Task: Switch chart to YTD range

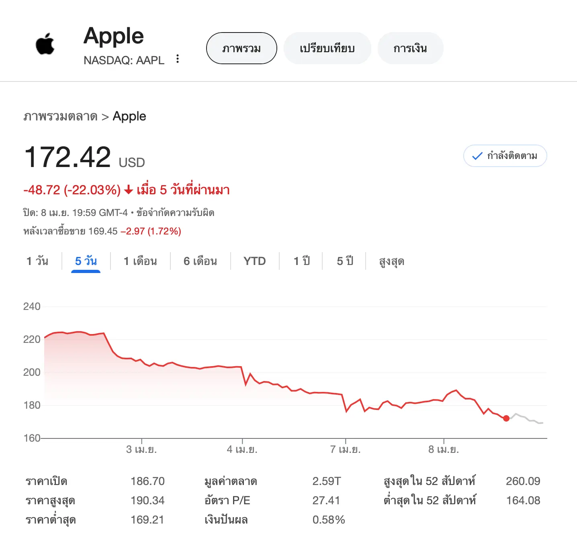Action: point(255,261)
